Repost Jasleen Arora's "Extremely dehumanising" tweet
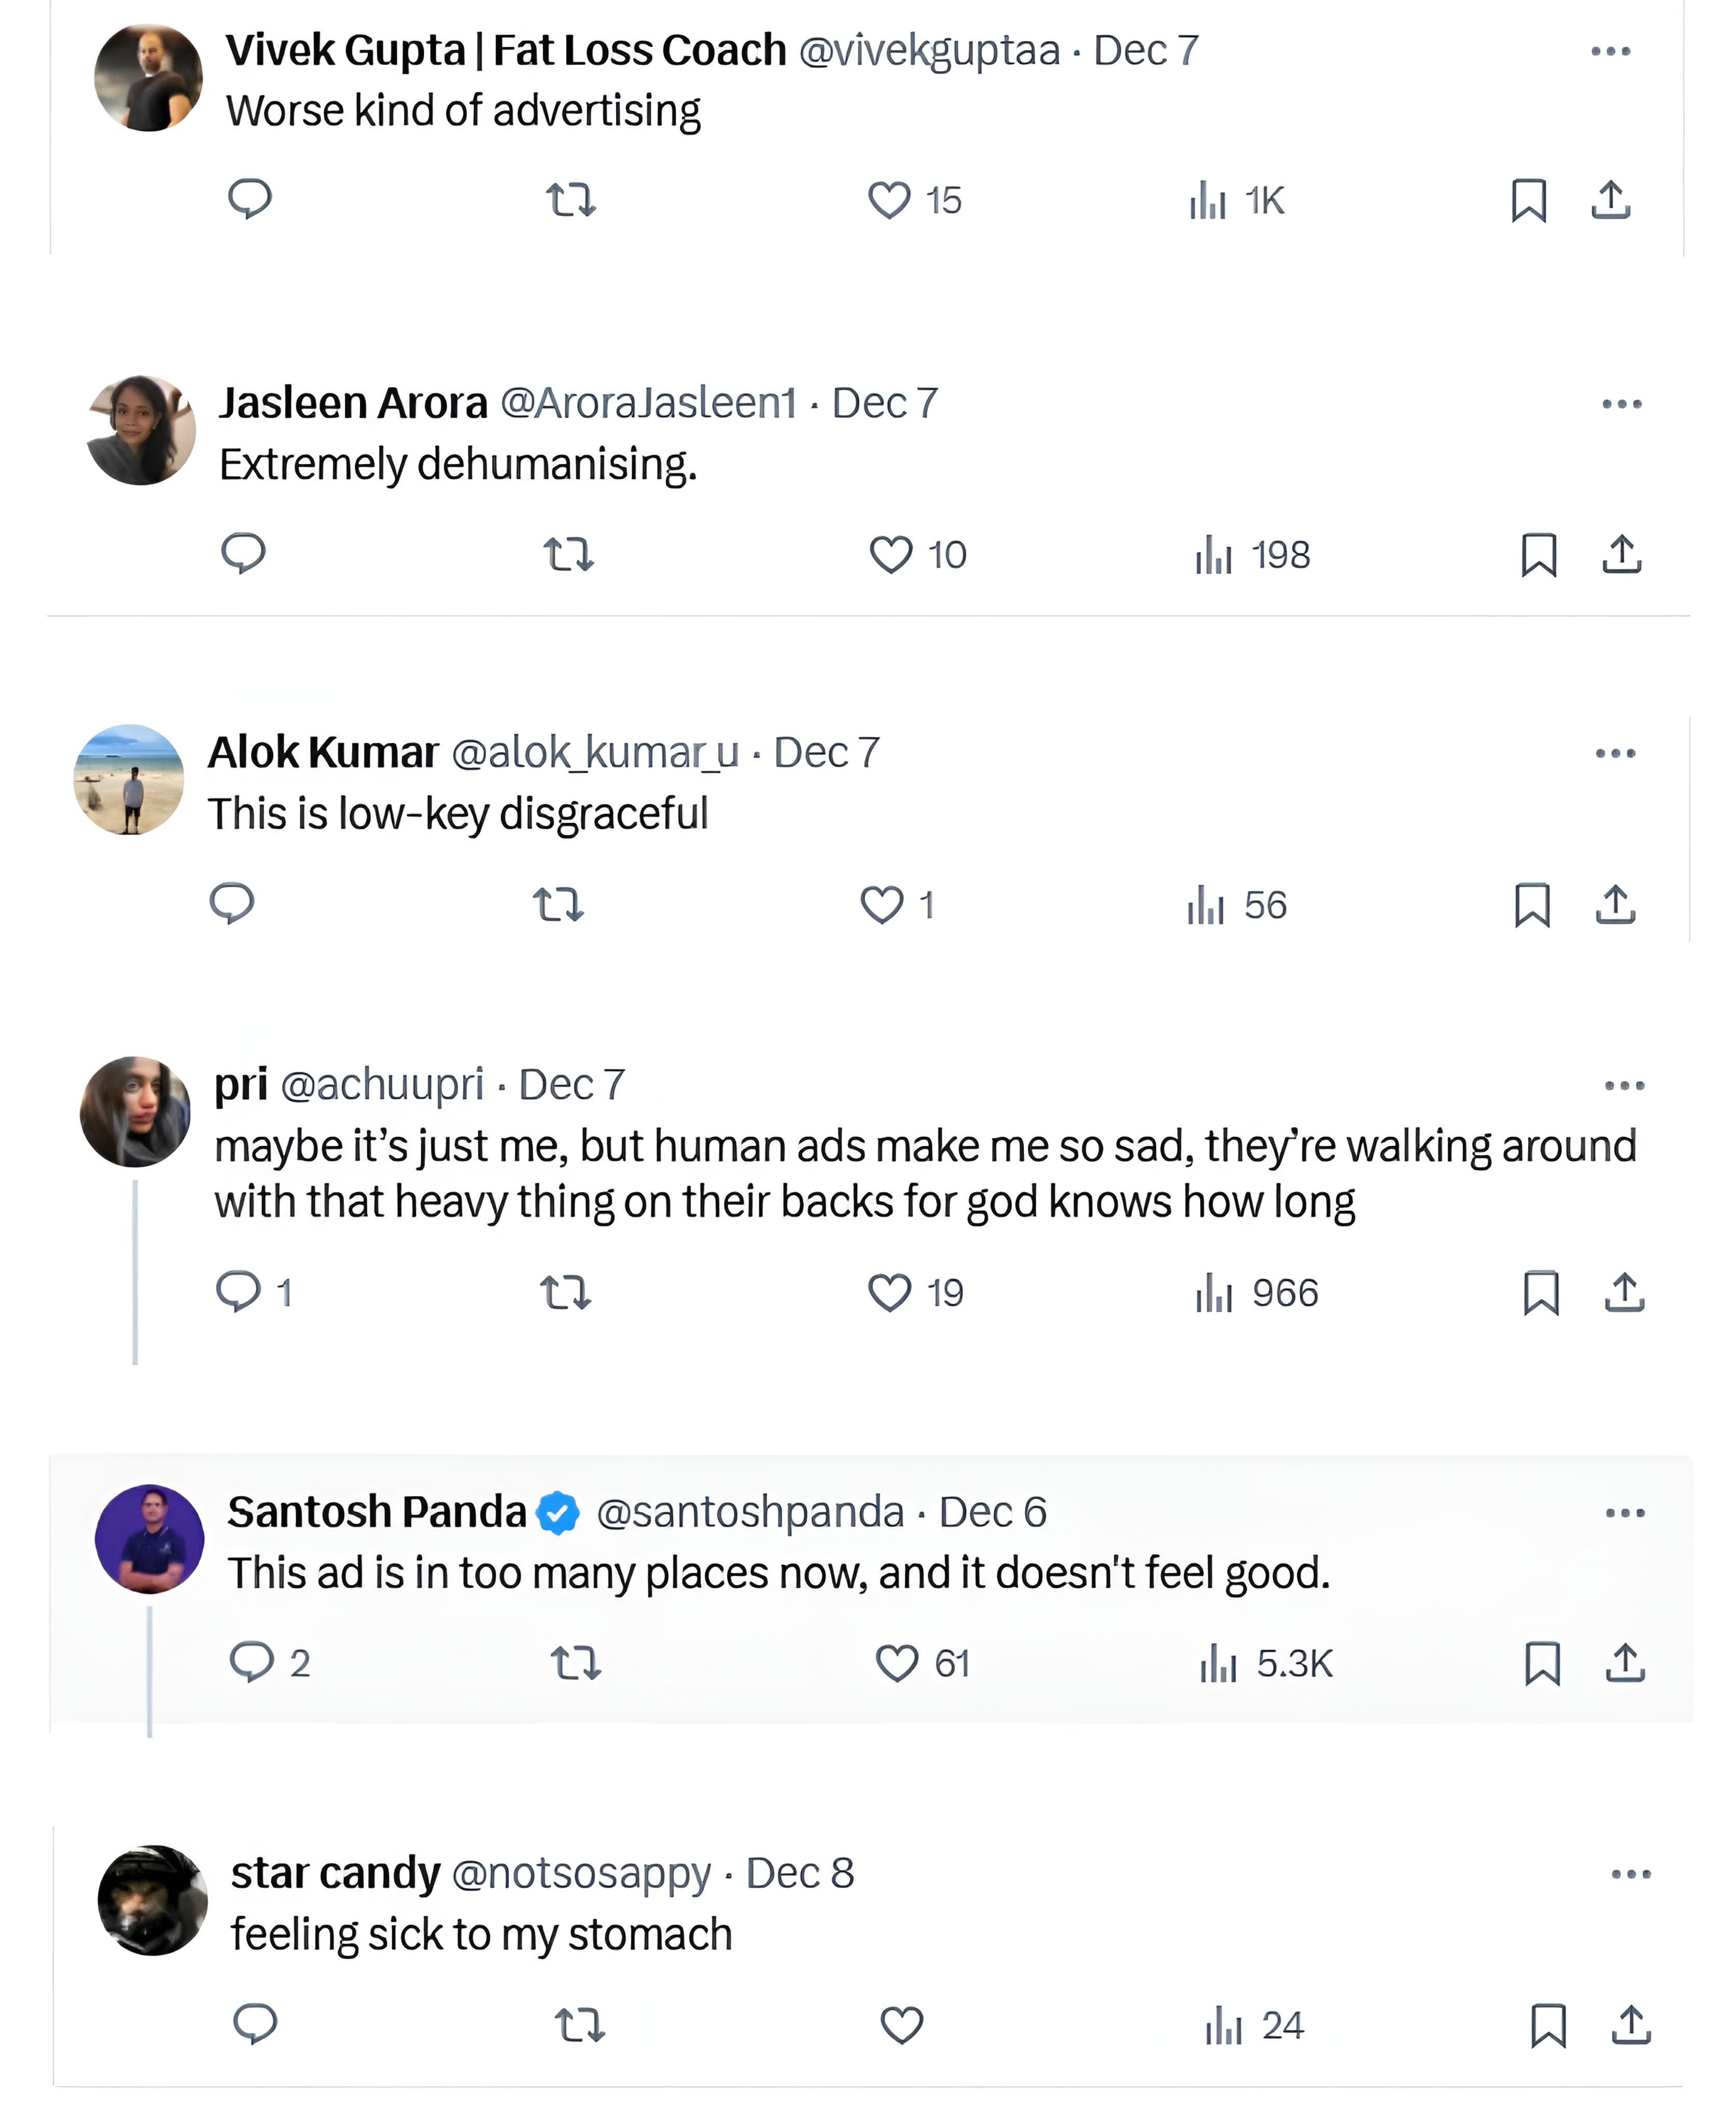Screen dimensions: 1736x2124 569,554
